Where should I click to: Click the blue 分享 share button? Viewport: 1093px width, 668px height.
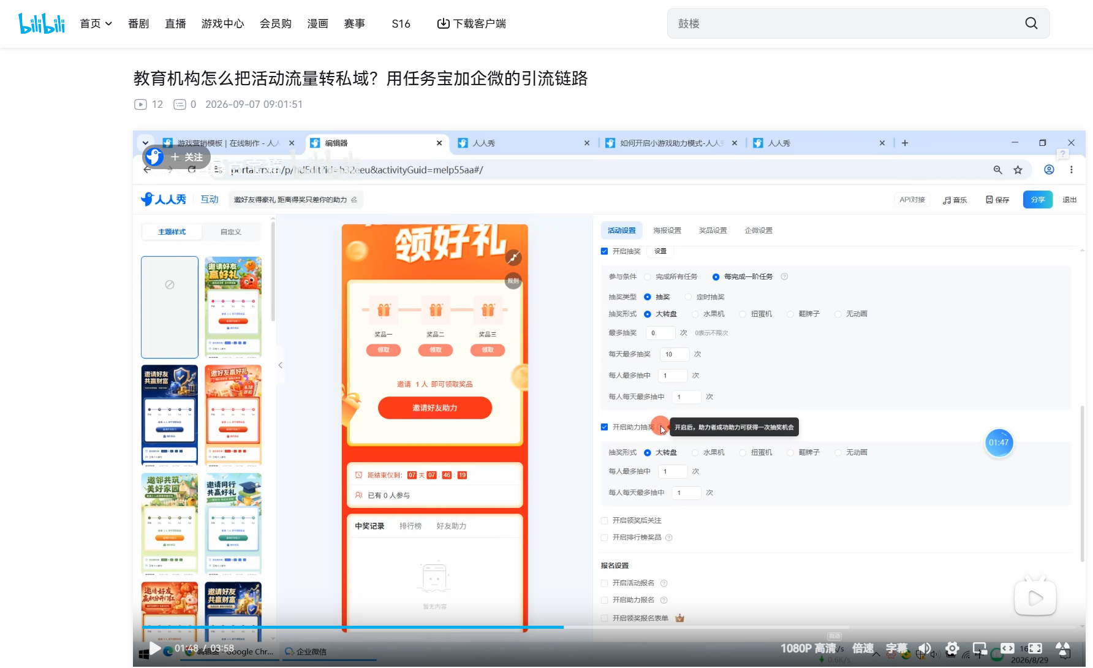[1038, 200]
